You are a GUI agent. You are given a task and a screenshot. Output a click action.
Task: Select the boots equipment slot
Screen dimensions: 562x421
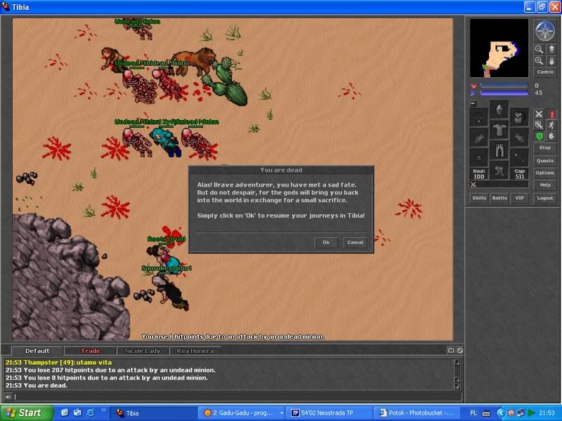[499, 170]
